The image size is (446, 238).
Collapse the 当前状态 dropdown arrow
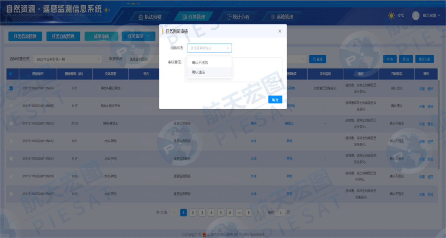click(227, 48)
